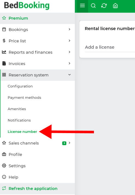Select Payment methods in the sidebar
135x195 pixels.
click(x=24, y=97)
